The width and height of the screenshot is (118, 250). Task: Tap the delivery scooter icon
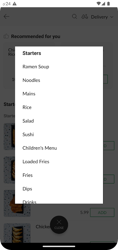[85, 17]
